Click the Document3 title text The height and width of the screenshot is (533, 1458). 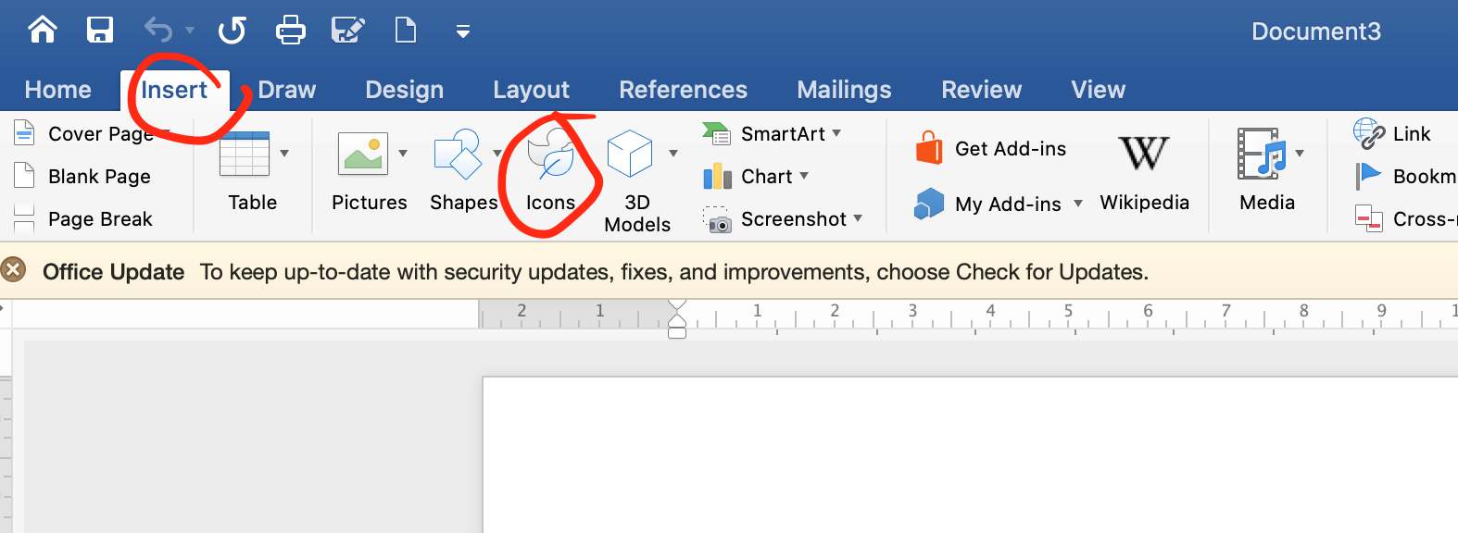(1315, 31)
